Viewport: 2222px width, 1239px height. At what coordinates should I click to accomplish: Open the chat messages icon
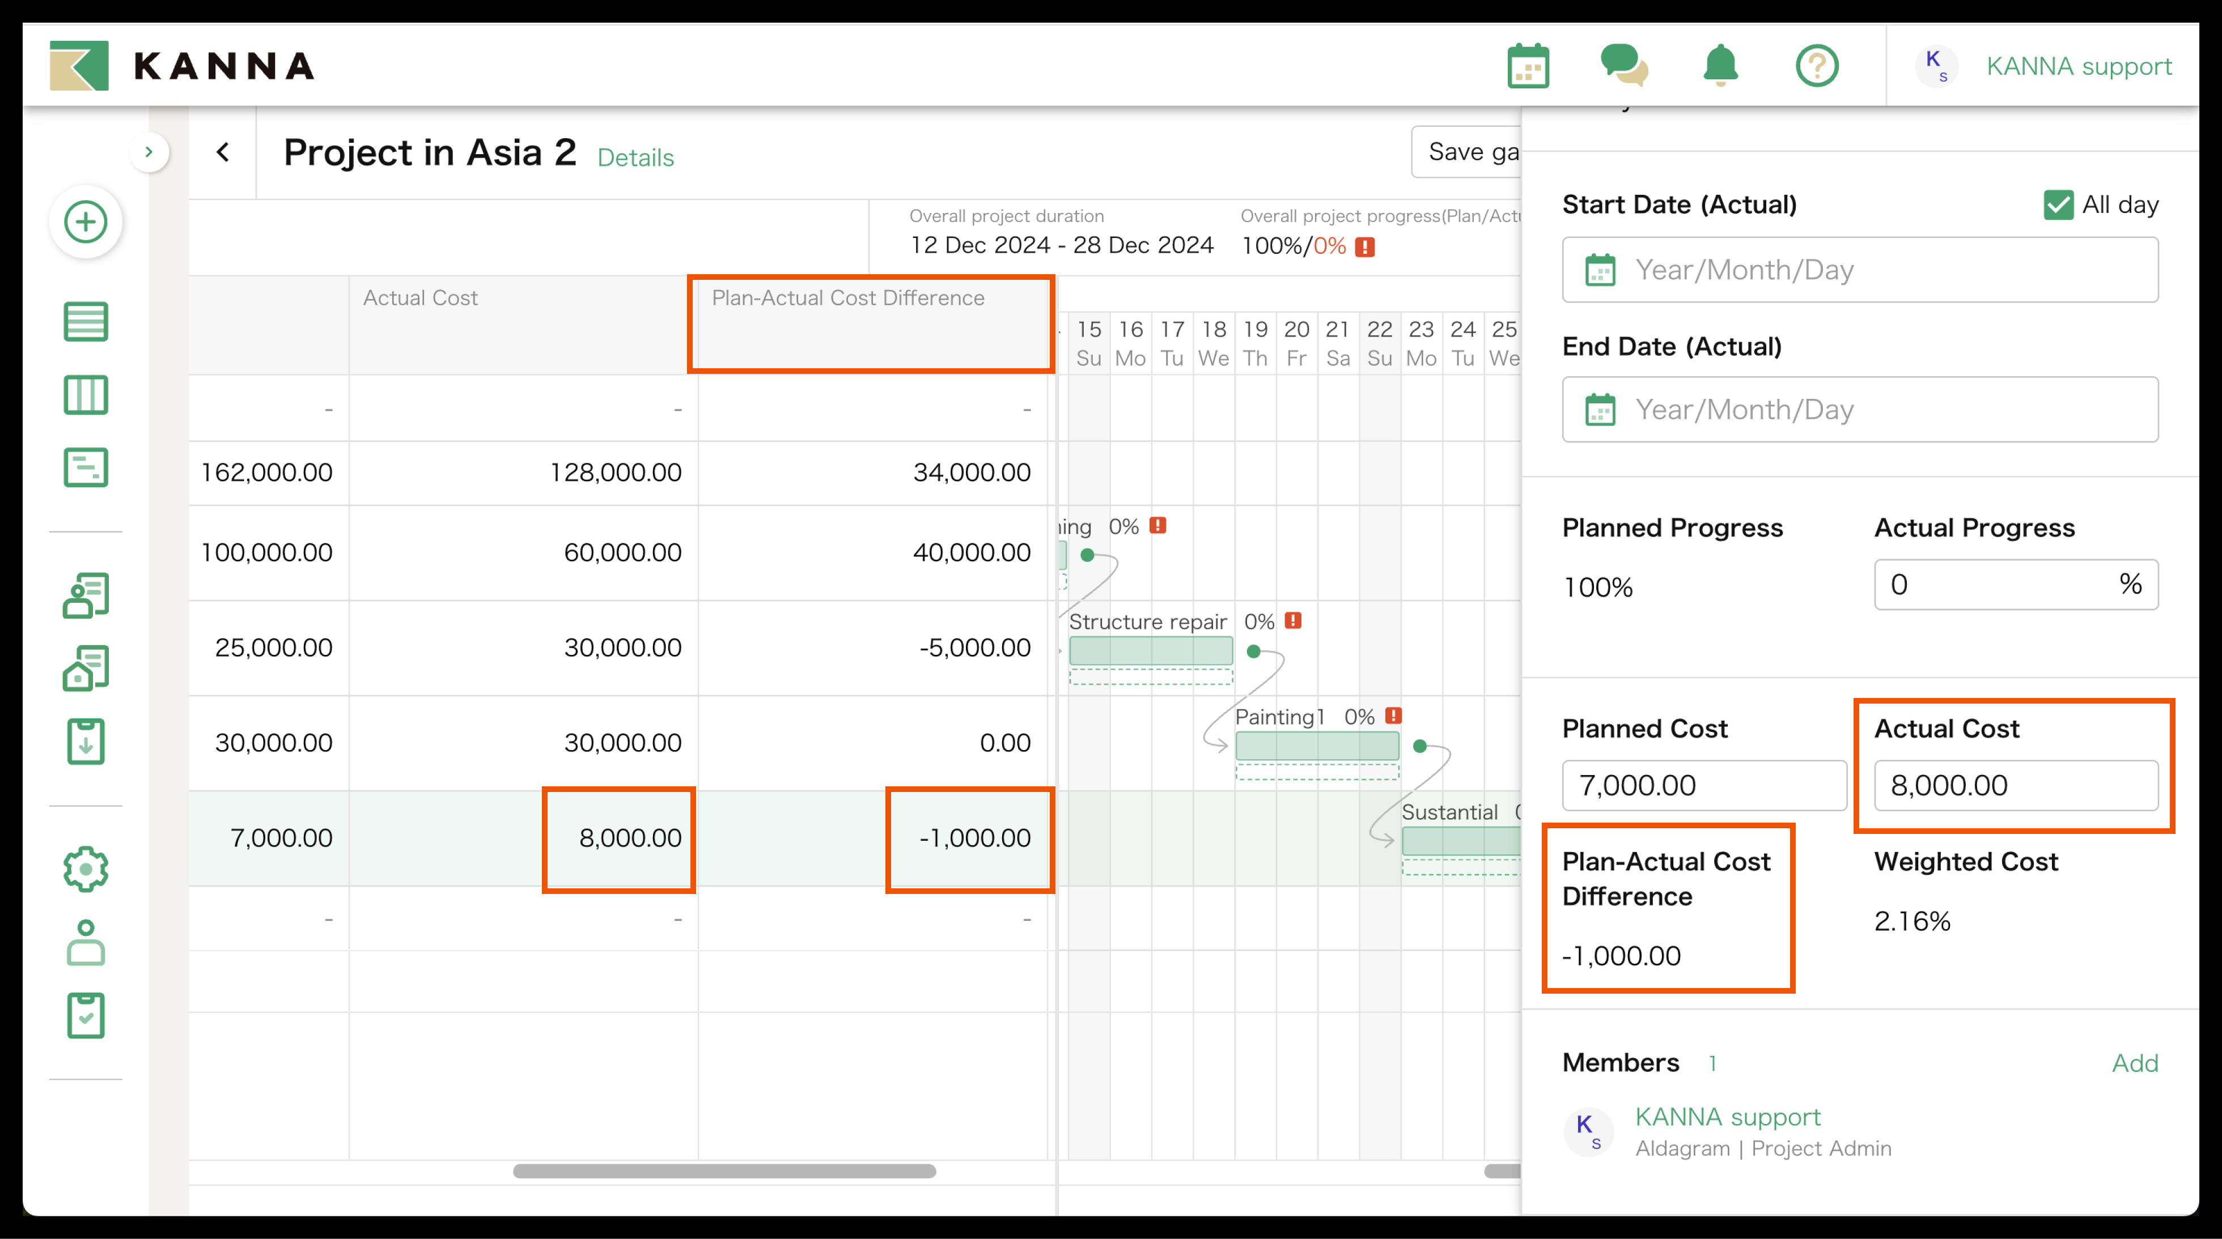[x=1623, y=66]
